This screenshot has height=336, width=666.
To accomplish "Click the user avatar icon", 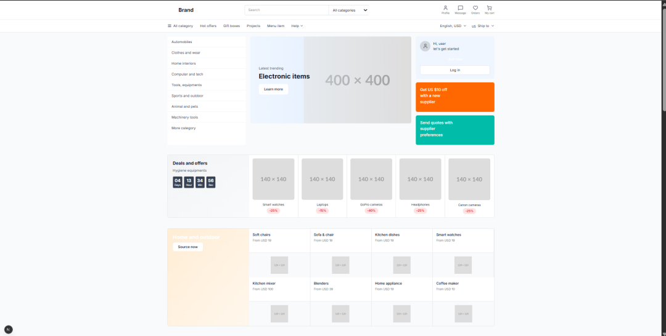I will [x=425, y=46].
